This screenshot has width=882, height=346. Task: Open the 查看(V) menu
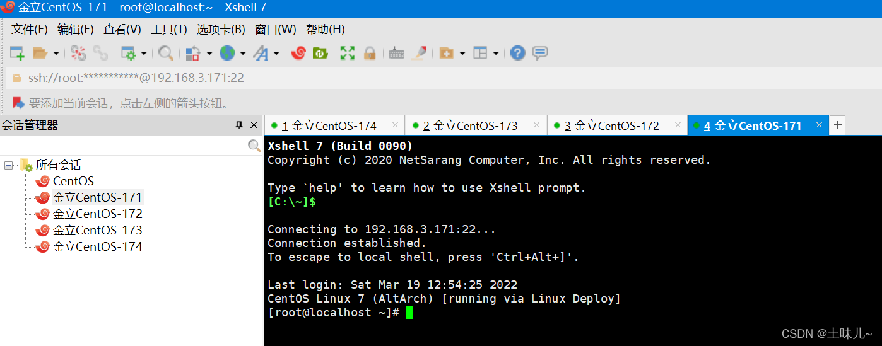(x=122, y=30)
